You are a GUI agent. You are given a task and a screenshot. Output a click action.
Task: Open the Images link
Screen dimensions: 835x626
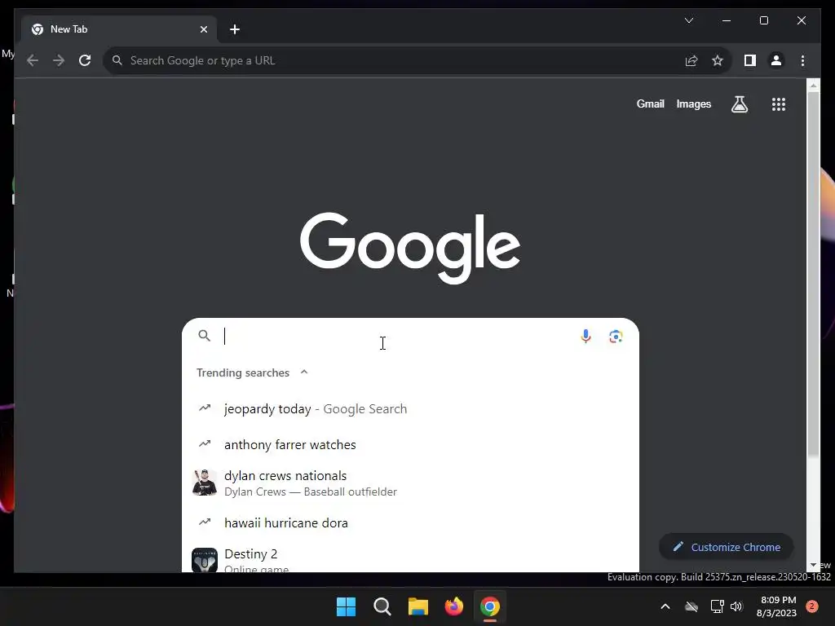coord(693,104)
